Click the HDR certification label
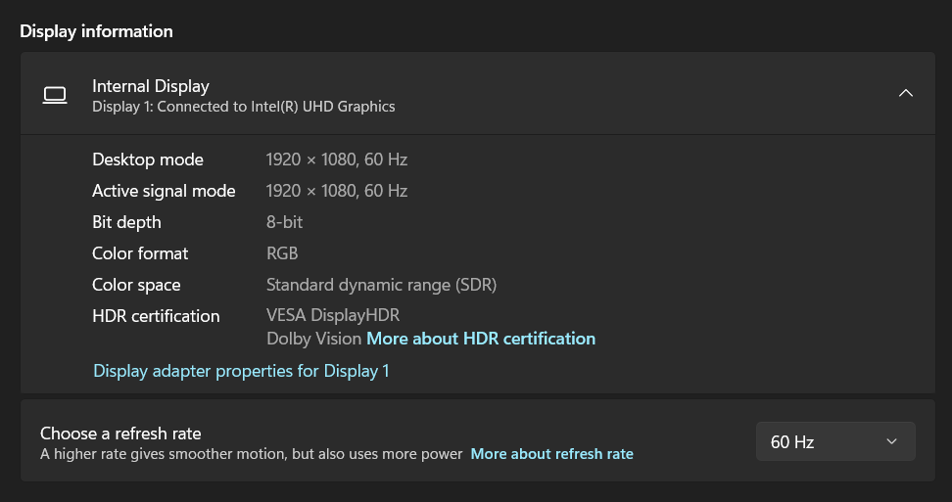The image size is (952, 502). (x=156, y=316)
